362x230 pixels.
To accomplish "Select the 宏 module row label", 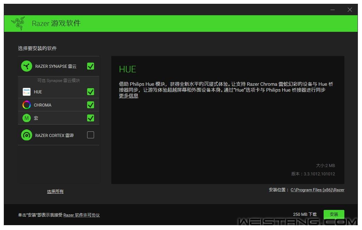I will click(36, 118).
